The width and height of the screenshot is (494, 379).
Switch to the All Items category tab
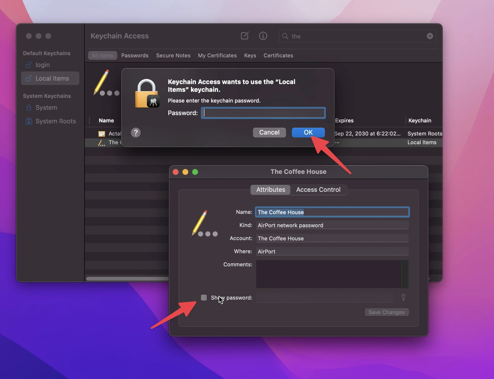(103, 55)
